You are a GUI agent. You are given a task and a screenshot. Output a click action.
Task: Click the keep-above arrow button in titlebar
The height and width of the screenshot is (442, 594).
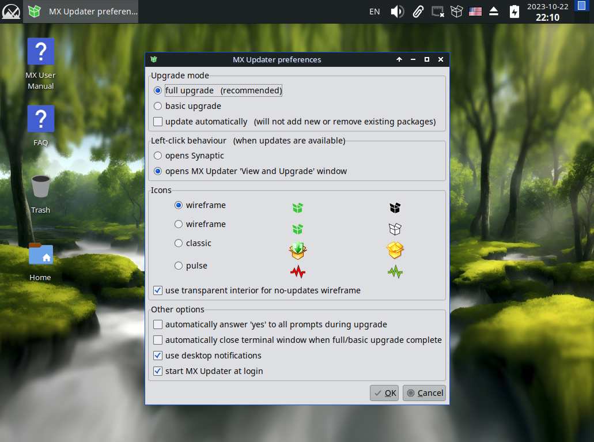(x=399, y=59)
